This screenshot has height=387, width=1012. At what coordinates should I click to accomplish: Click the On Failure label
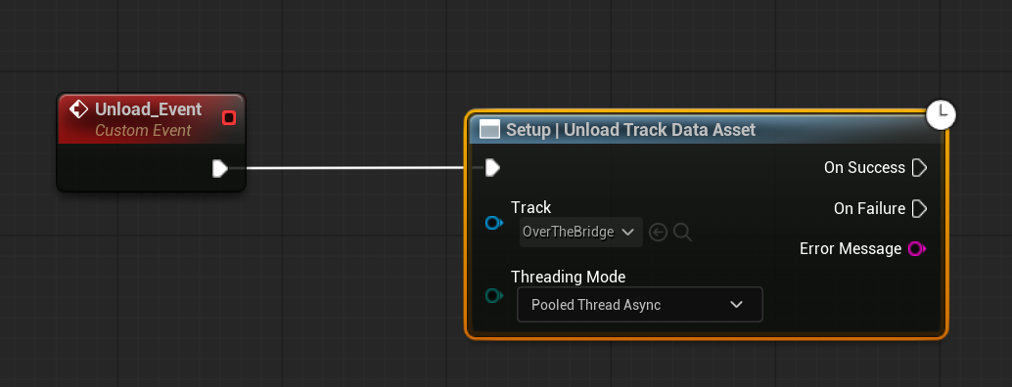tap(869, 208)
